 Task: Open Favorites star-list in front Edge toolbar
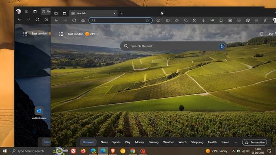coord(177,21)
